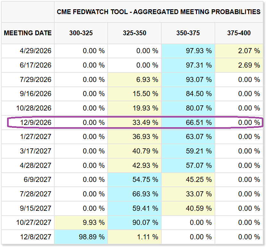Click the 350-375 column header
Screen dimensions: 266x247
pyautogui.click(x=188, y=33)
